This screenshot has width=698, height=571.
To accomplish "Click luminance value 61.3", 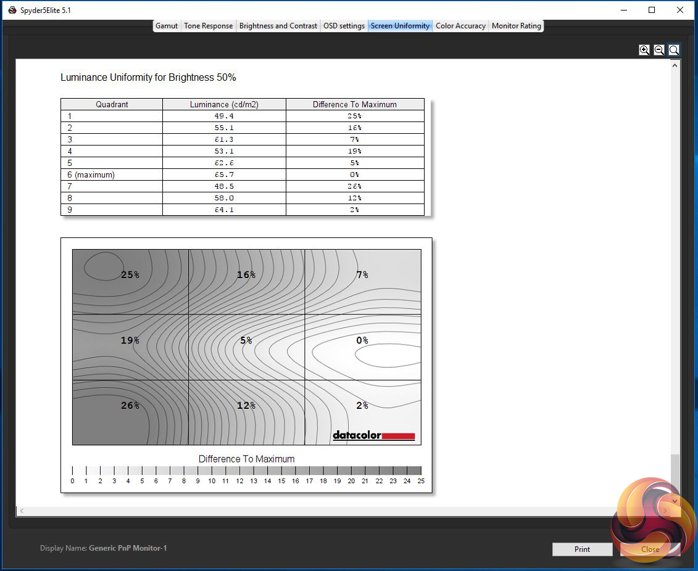I will click(x=224, y=139).
